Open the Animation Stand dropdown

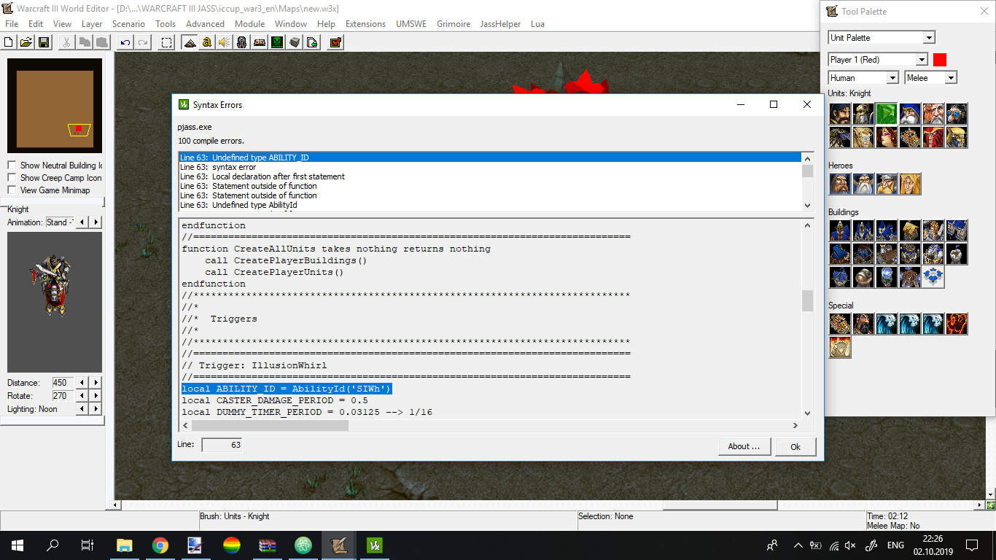(60, 222)
